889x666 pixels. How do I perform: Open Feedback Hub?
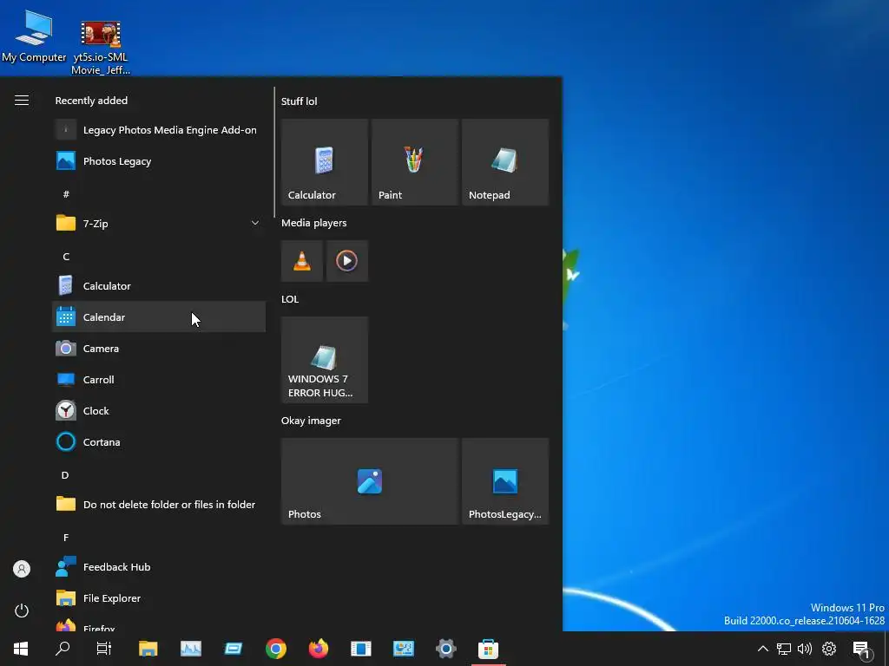pyautogui.click(x=159, y=567)
